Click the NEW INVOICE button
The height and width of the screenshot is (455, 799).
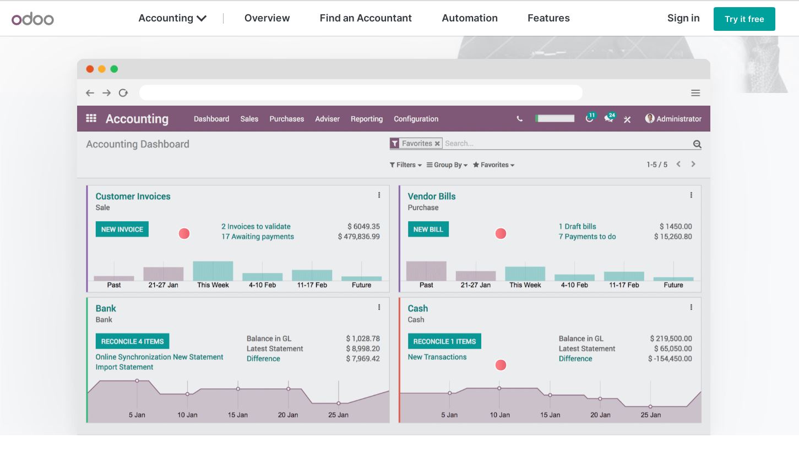(x=122, y=229)
